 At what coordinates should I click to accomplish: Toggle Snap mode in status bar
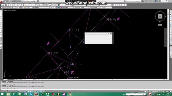click(x=20, y=91)
